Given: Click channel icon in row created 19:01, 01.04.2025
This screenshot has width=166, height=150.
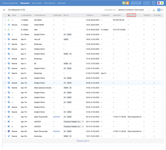Looking at the screenshot, I should click(9, 131).
